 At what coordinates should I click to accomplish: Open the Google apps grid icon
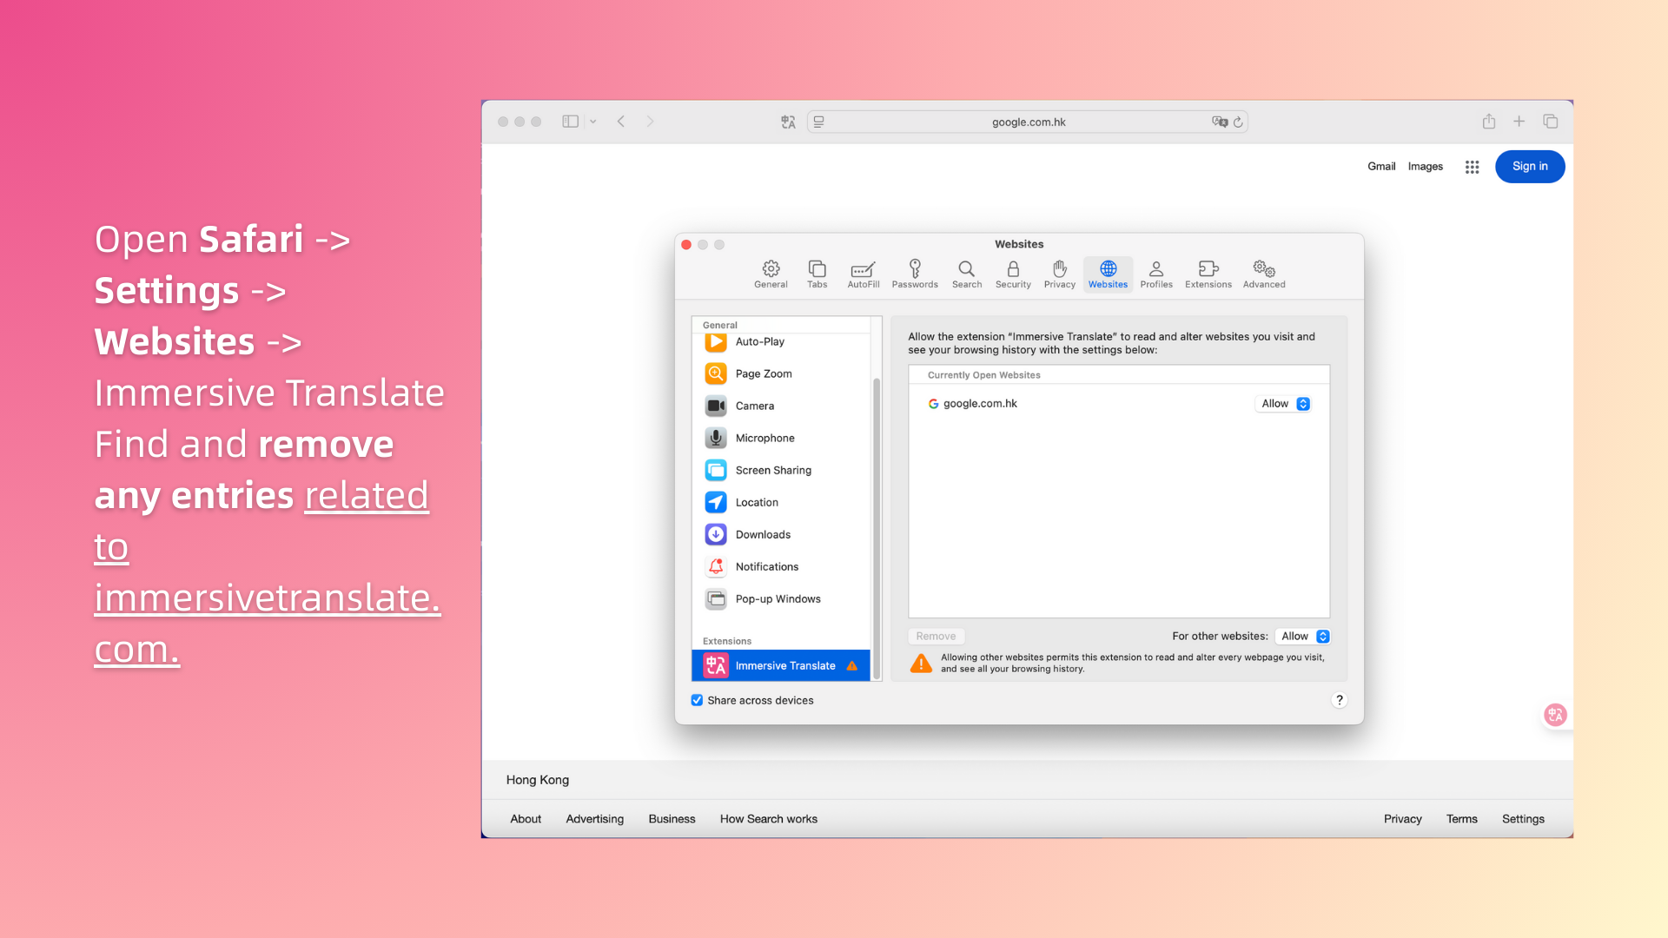point(1472,167)
